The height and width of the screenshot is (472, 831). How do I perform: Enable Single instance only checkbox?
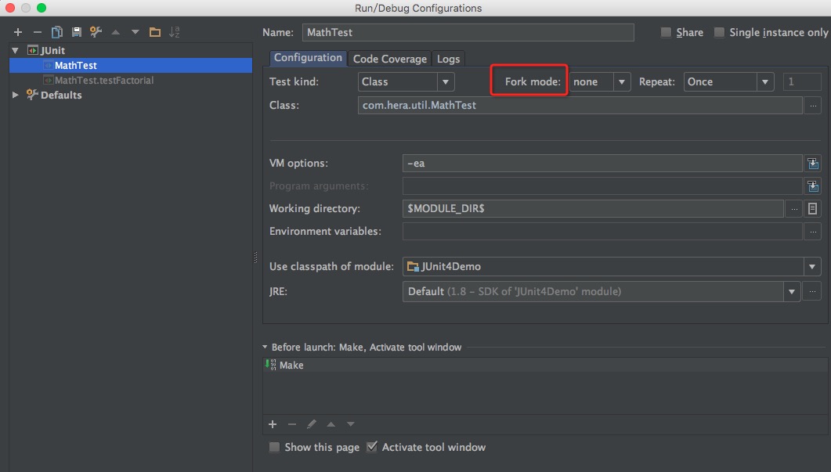tap(719, 33)
